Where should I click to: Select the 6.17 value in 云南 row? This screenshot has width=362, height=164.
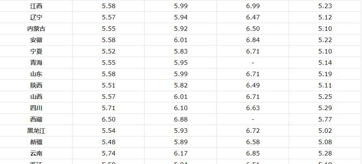(x=181, y=153)
